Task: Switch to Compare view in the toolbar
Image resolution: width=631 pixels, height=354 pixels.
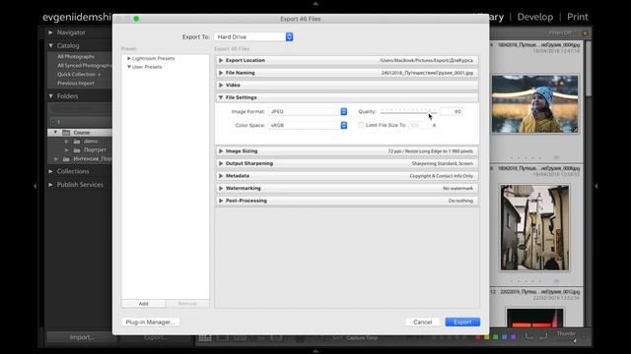Action: tap(240, 338)
